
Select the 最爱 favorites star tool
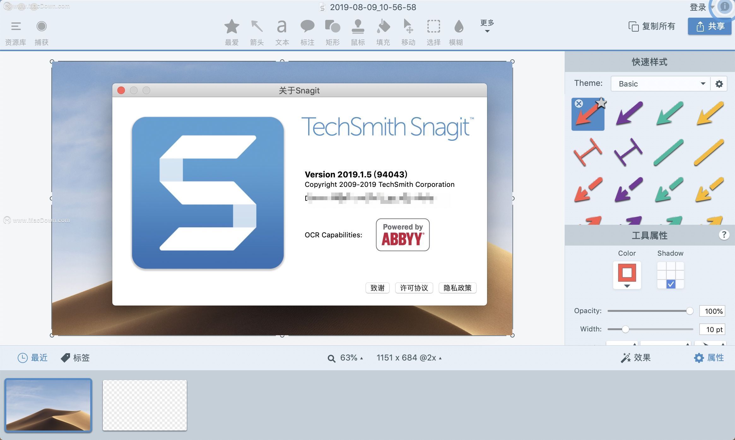coord(232,33)
